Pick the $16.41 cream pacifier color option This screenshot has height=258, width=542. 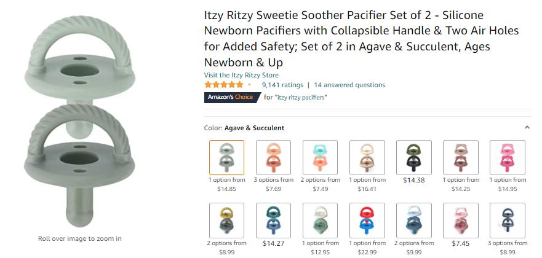click(x=367, y=158)
